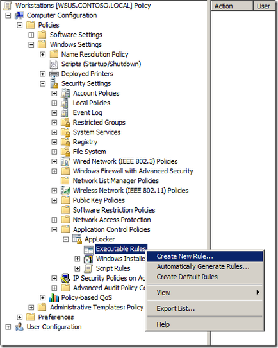This screenshot has height=348, width=278.
Task: Expand the Name Resolution Policy node
Action: coord(43,55)
